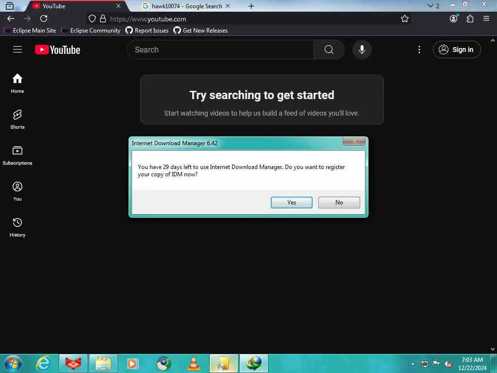Click the magnifier search button
The image size is (497, 373).
pos(329,50)
